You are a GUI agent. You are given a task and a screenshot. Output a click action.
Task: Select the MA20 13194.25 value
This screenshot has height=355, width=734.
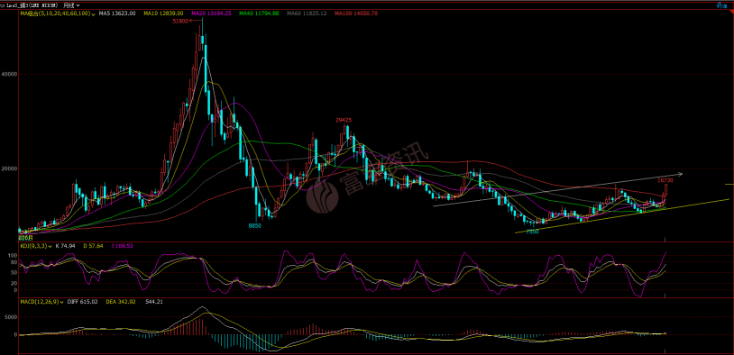[212, 14]
